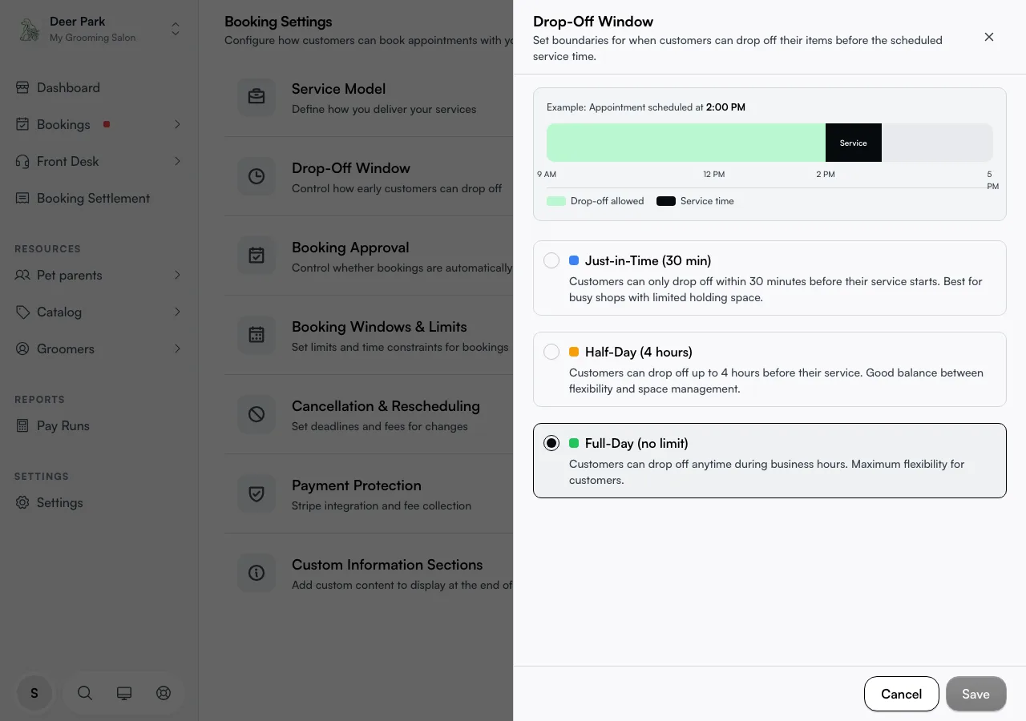Open Booking Approval settings heading
Image resolution: width=1026 pixels, height=721 pixels.
point(350,248)
